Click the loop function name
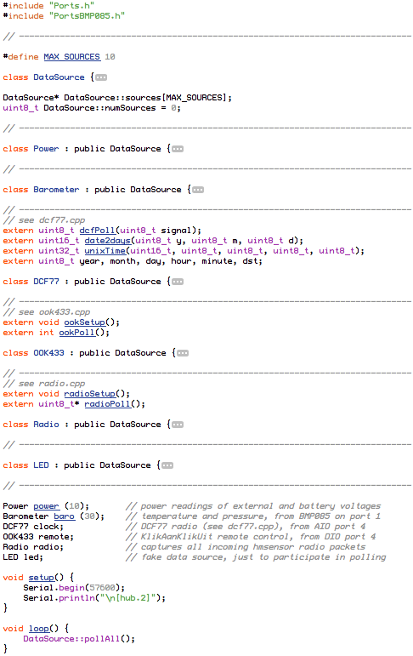The image size is (413, 656). click(39, 629)
